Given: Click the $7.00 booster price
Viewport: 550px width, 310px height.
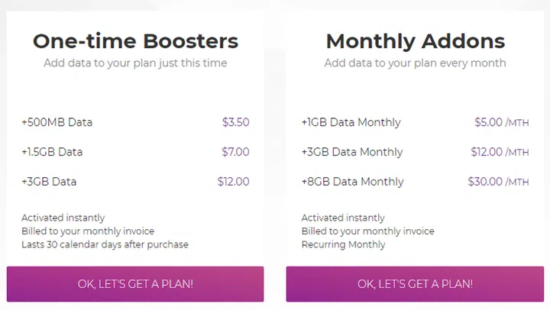Looking at the screenshot, I should pyautogui.click(x=235, y=152).
